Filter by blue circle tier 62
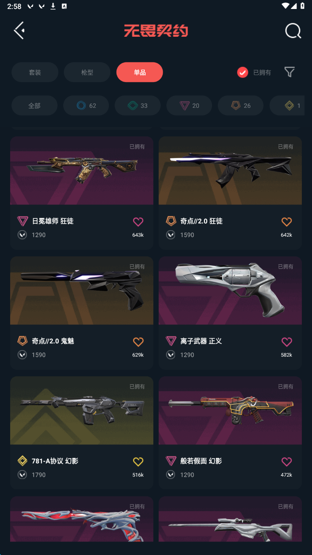The height and width of the screenshot is (555, 312). click(86, 106)
